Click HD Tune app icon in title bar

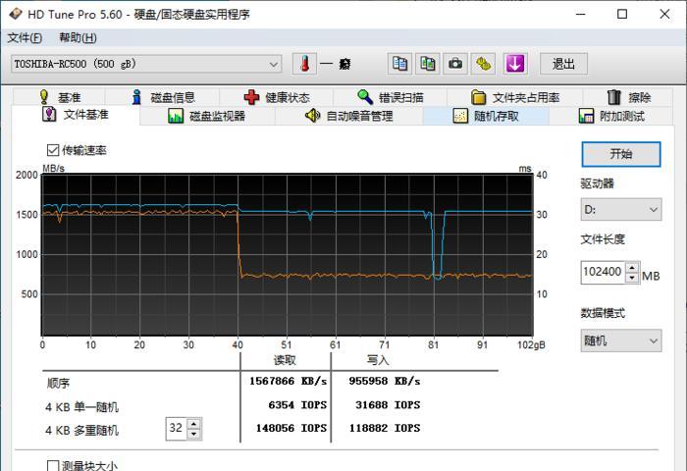[x=16, y=14]
